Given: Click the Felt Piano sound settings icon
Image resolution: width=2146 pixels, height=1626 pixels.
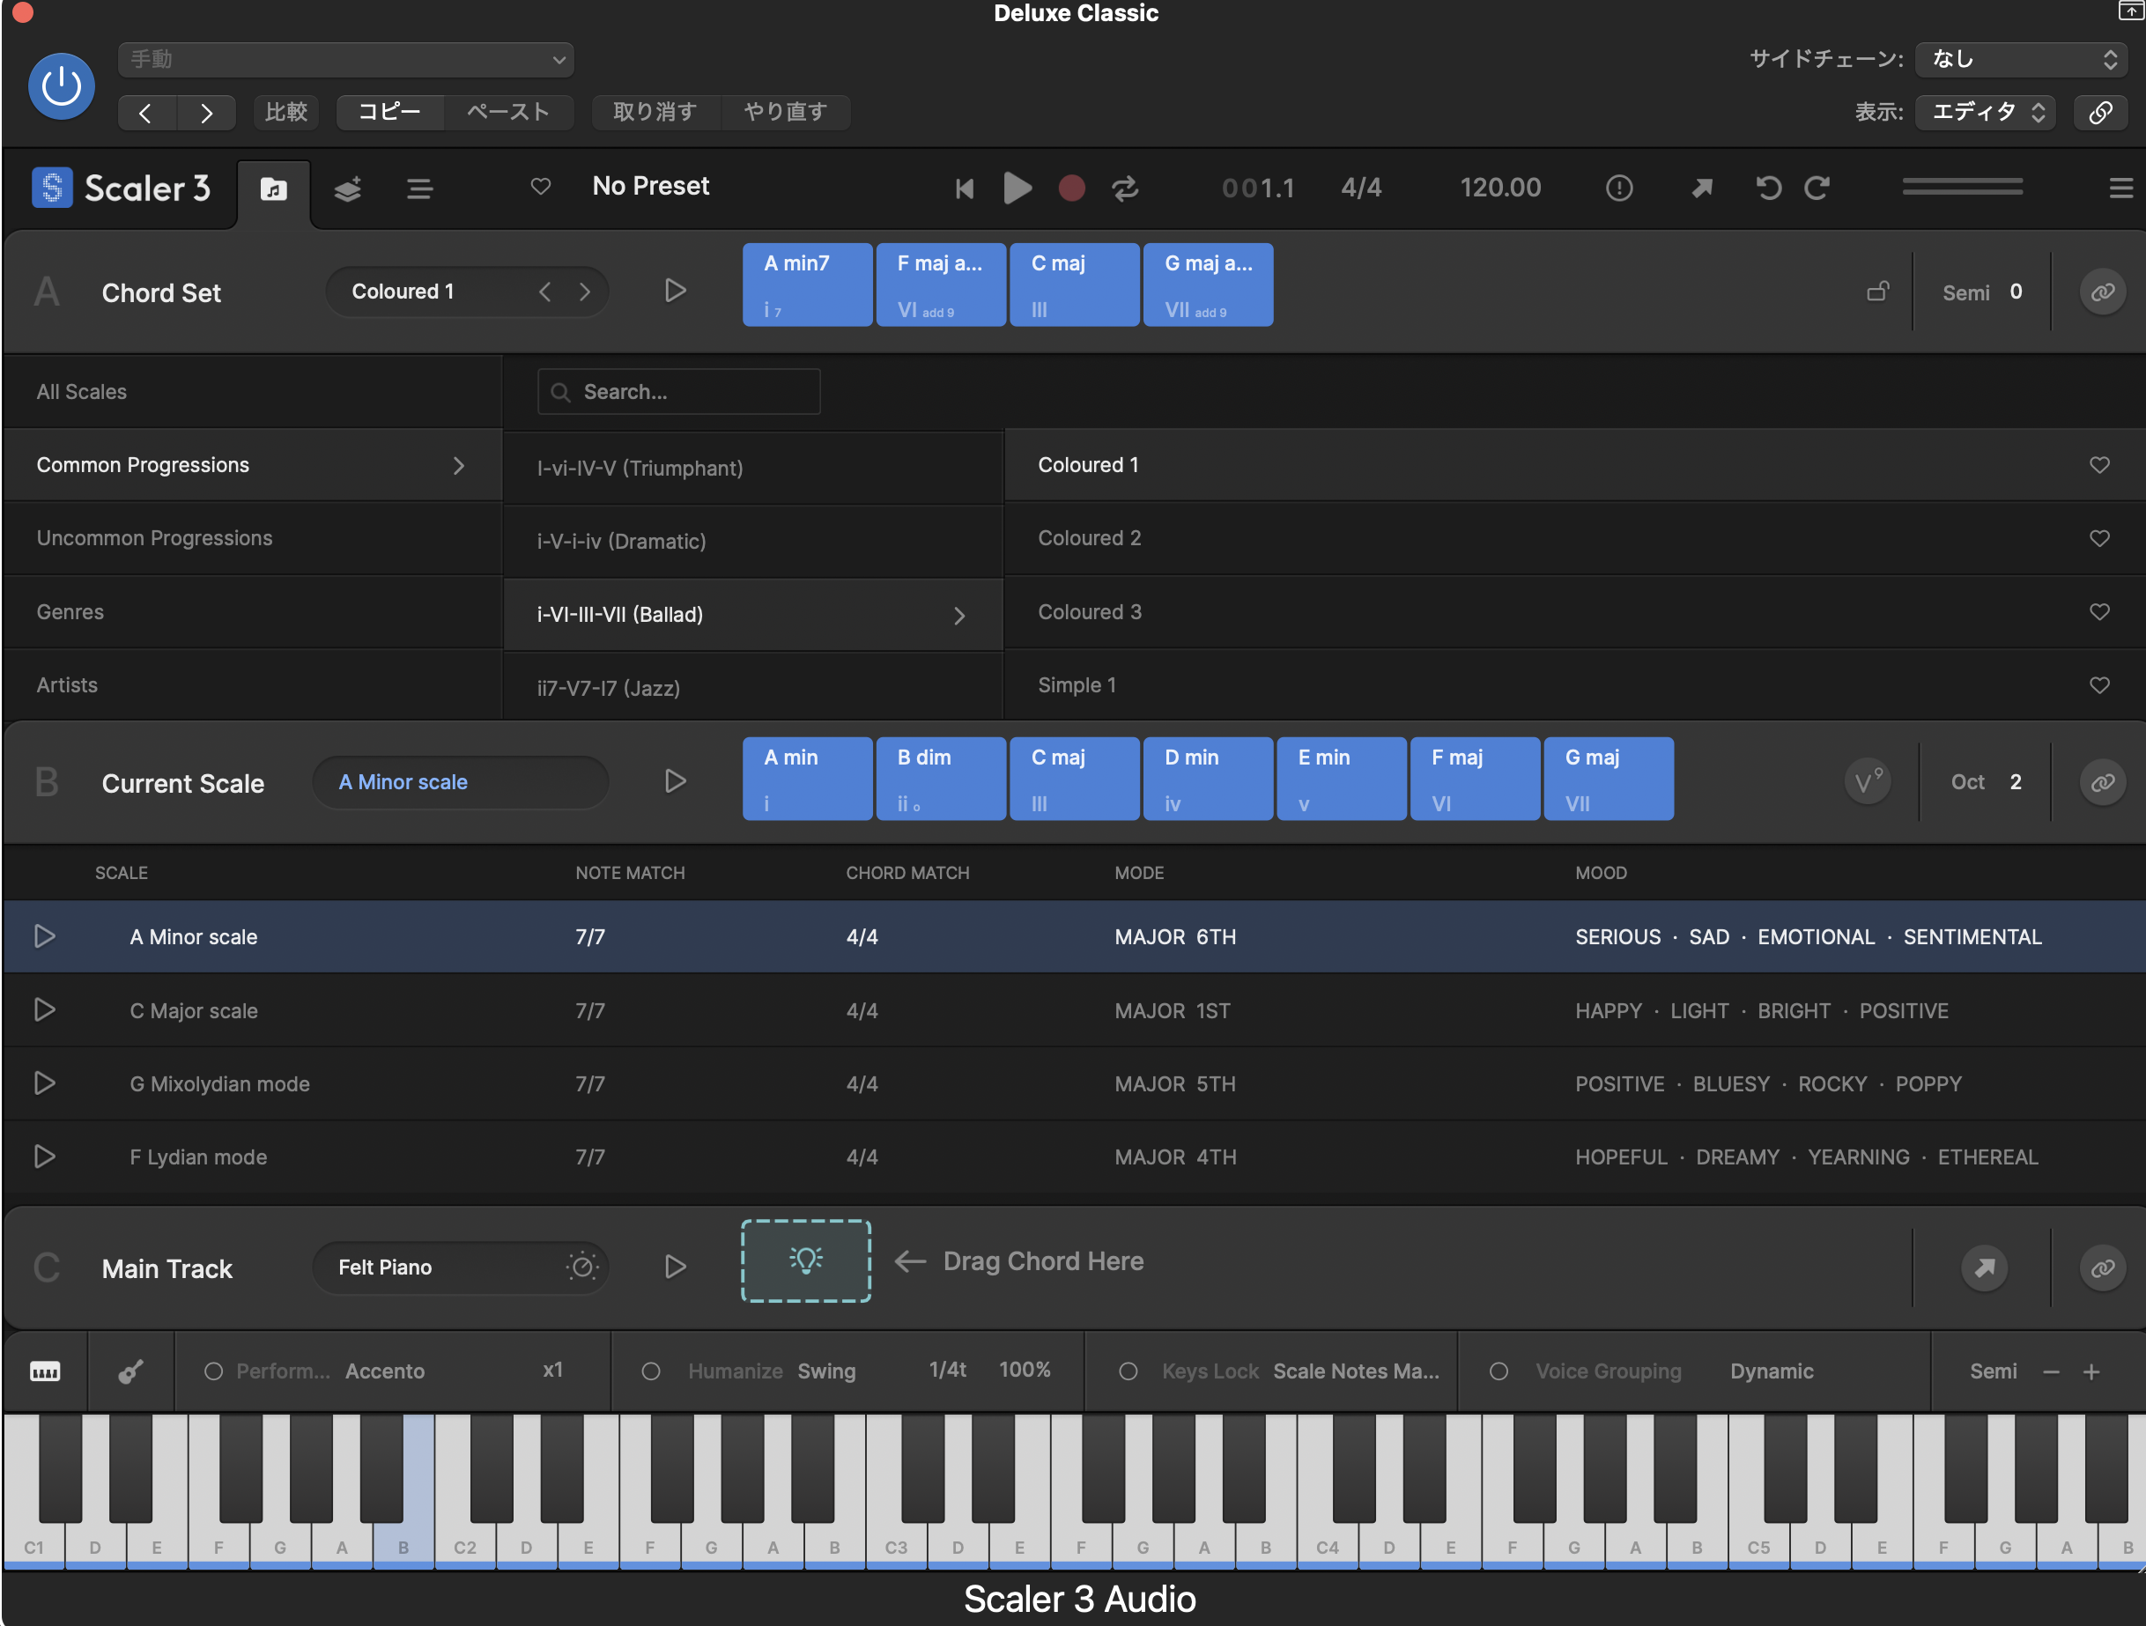Looking at the screenshot, I should pyautogui.click(x=582, y=1267).
